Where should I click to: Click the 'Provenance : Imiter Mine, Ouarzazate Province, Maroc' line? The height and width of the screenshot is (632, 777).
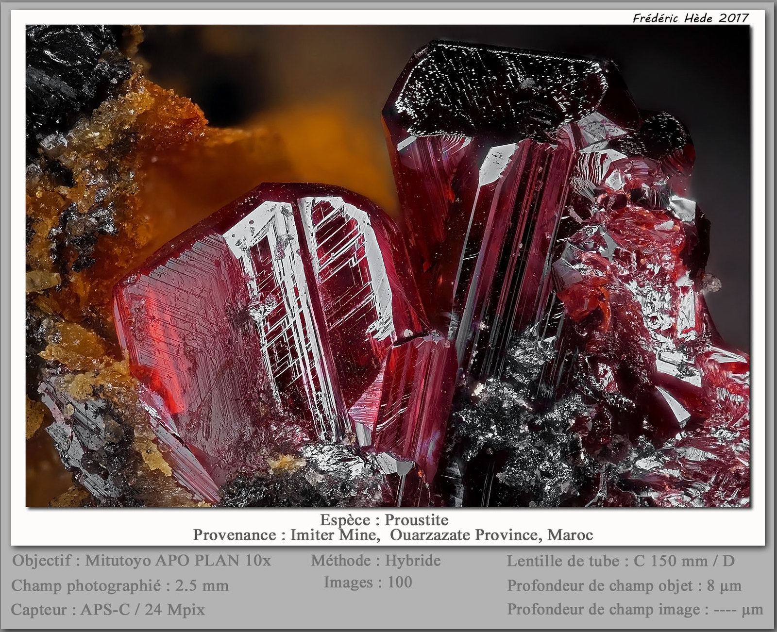click(x=393, y=535)
